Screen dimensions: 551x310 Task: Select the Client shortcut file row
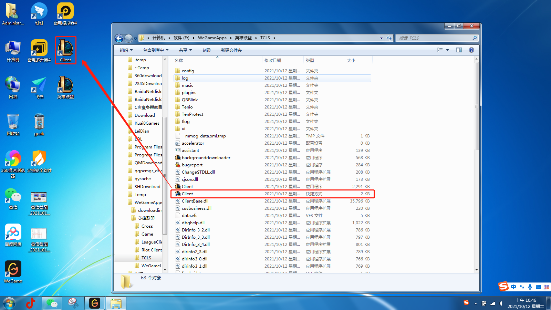click(272, 194)
